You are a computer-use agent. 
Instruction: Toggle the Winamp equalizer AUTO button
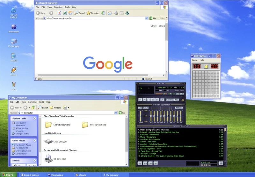point(146,108)
